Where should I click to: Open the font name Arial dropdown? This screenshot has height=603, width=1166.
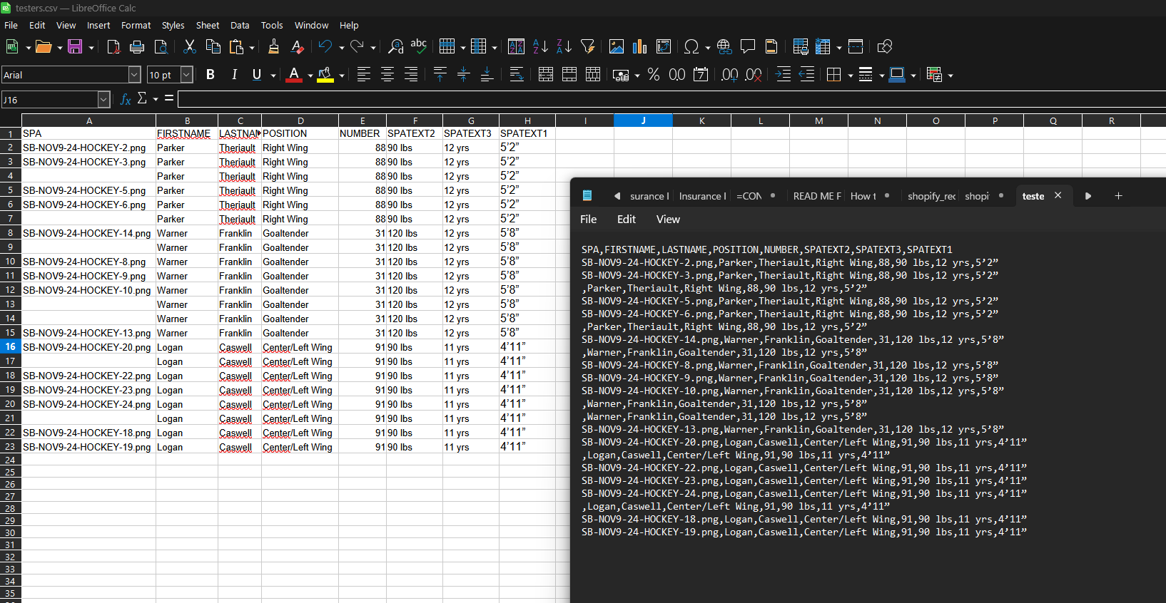coord(134,75)
